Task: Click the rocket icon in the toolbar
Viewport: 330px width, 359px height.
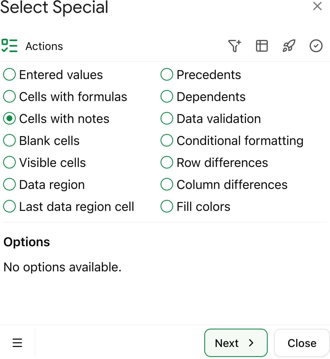Action: pyautogui.click(x=289, y=46)
